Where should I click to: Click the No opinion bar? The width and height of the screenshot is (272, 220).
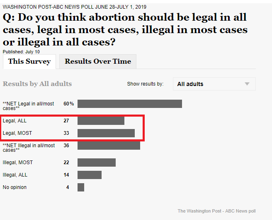pos(81,187)
